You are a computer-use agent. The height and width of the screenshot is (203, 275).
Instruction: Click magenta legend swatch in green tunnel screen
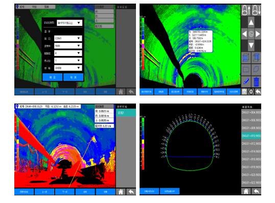(143, 46)
